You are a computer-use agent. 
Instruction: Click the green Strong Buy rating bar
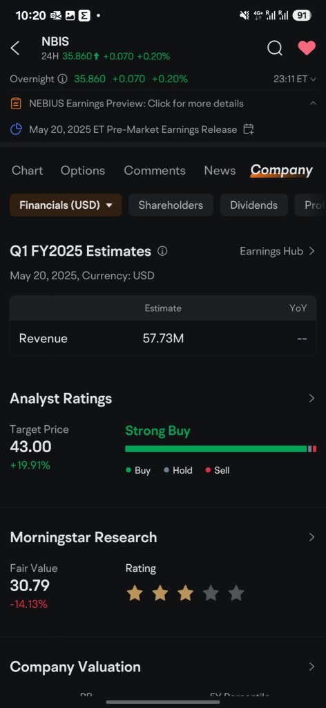point(216,449)
